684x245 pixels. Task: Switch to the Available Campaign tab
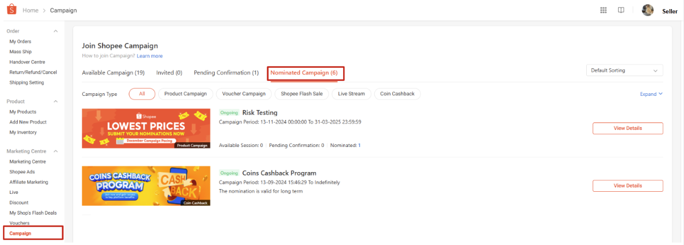(113, 73)
